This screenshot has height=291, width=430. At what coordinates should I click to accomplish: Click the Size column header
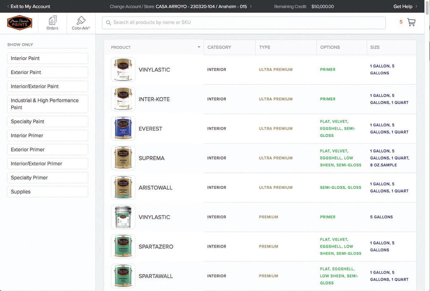(x=392, y=47)
